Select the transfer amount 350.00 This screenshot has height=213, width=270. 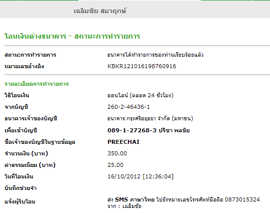tap(117, 153)
